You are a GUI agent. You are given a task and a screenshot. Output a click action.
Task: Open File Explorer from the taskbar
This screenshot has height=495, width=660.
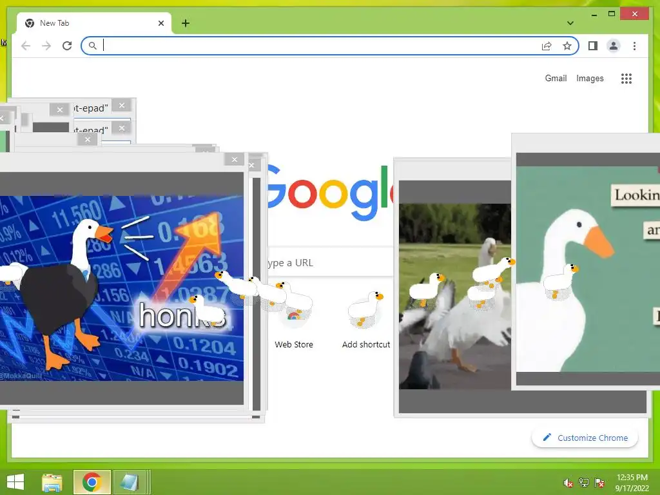pyautogui.click(x=52, y=482)
